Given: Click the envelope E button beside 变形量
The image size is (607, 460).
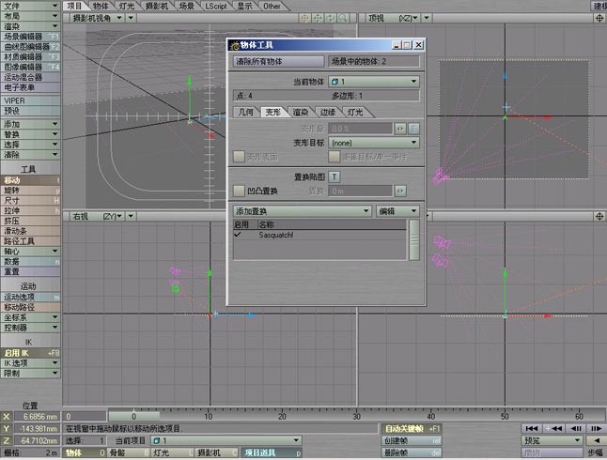Looking at the screenshot, I should 413,129.
